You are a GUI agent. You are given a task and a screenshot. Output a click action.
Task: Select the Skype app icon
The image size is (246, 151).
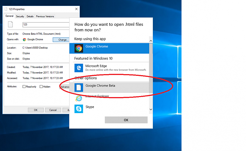pyautogui.click(x=79, y=109)
